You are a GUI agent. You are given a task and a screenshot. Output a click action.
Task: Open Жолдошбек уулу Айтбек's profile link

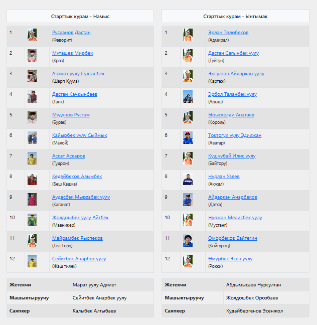click(x=80, y=218)
